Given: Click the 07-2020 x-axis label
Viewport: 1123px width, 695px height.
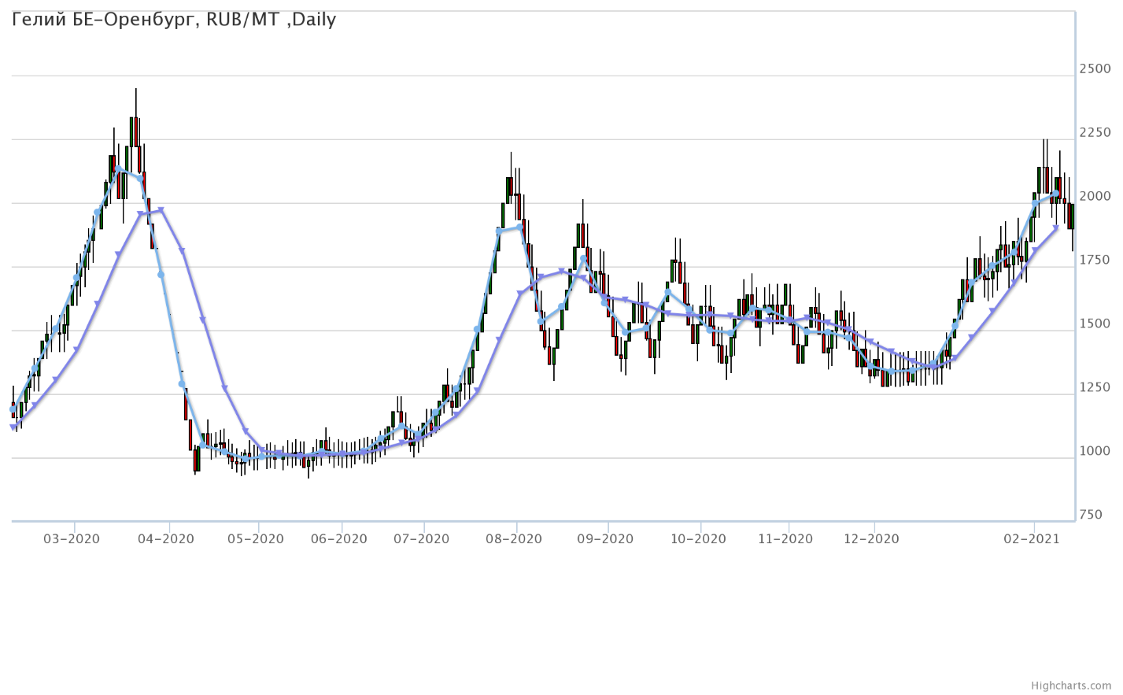Looking at the screenshot, I should point(421,539).
